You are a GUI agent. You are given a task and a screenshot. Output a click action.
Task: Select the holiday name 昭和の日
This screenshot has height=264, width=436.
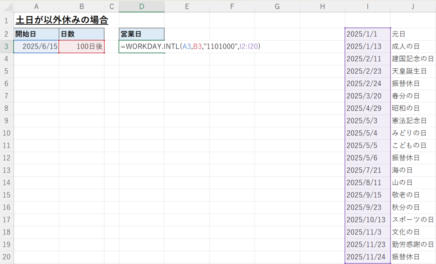tap(405, 108)
